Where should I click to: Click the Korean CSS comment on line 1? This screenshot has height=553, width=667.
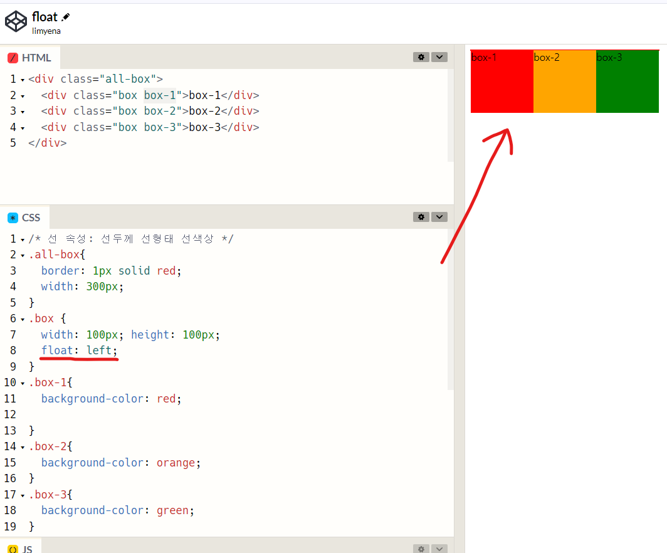pos(131,239)
